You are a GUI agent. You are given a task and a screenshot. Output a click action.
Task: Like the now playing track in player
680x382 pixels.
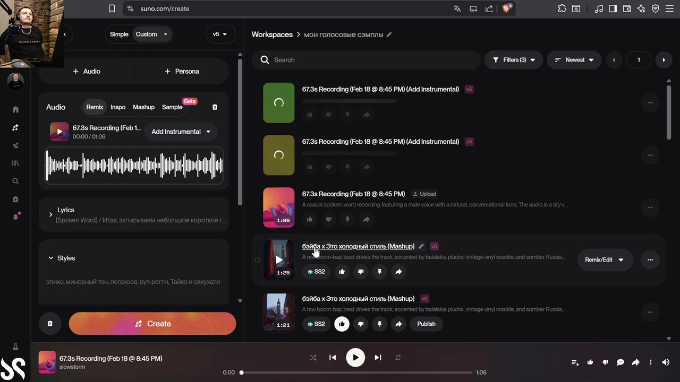point(590,362)
